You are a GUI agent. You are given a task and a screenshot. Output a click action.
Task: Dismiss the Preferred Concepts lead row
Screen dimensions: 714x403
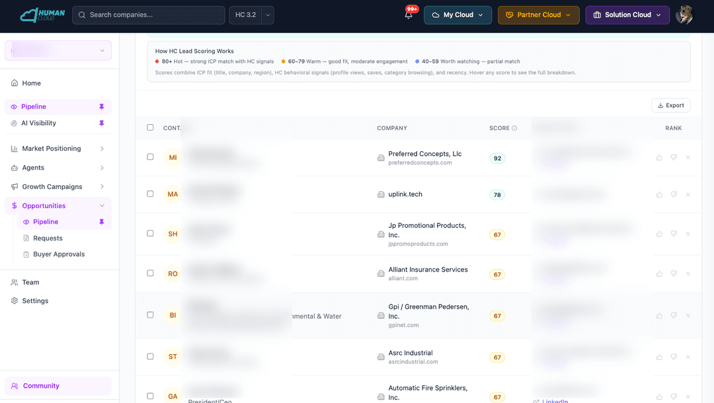688,157
